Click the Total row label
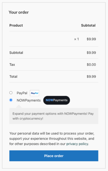 (x=13, y=77)
